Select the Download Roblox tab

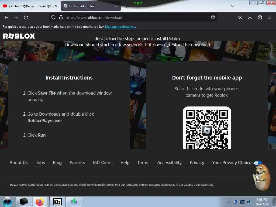[91, 6]
